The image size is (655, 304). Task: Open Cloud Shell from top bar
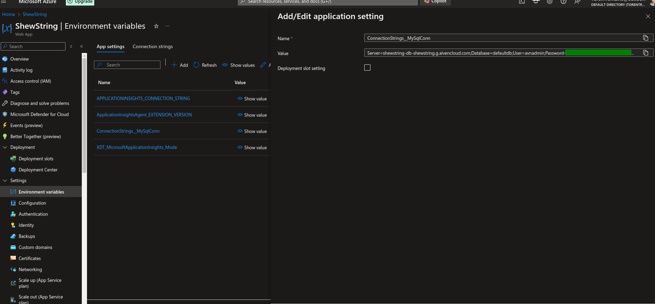click(x=522, y=2)
